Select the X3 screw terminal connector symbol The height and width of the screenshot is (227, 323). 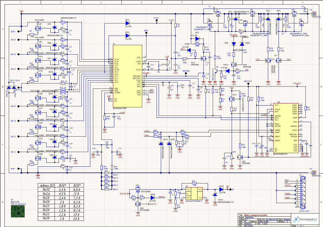pos(314,173)
